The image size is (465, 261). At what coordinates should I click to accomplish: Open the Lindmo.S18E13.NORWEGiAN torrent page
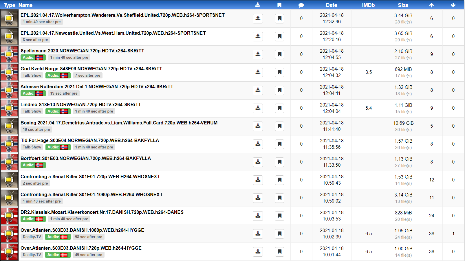(x=81, y=104)
